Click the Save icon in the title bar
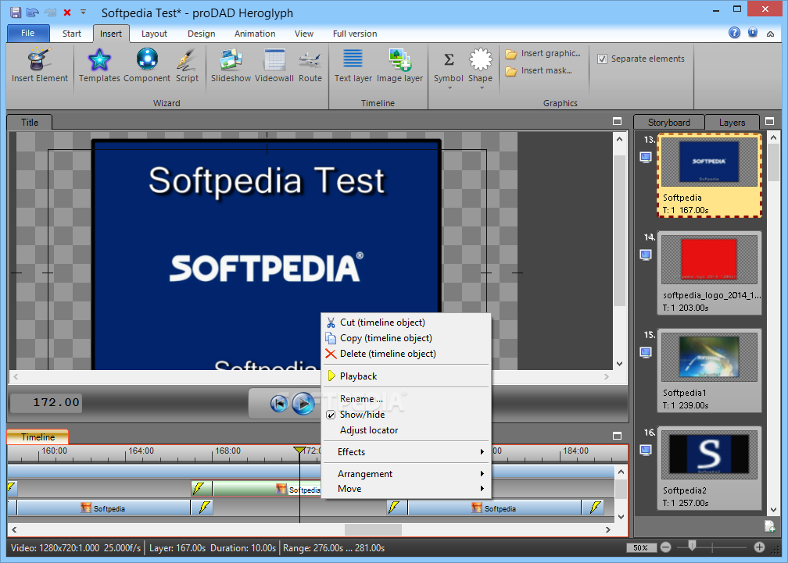 (16, 12)
